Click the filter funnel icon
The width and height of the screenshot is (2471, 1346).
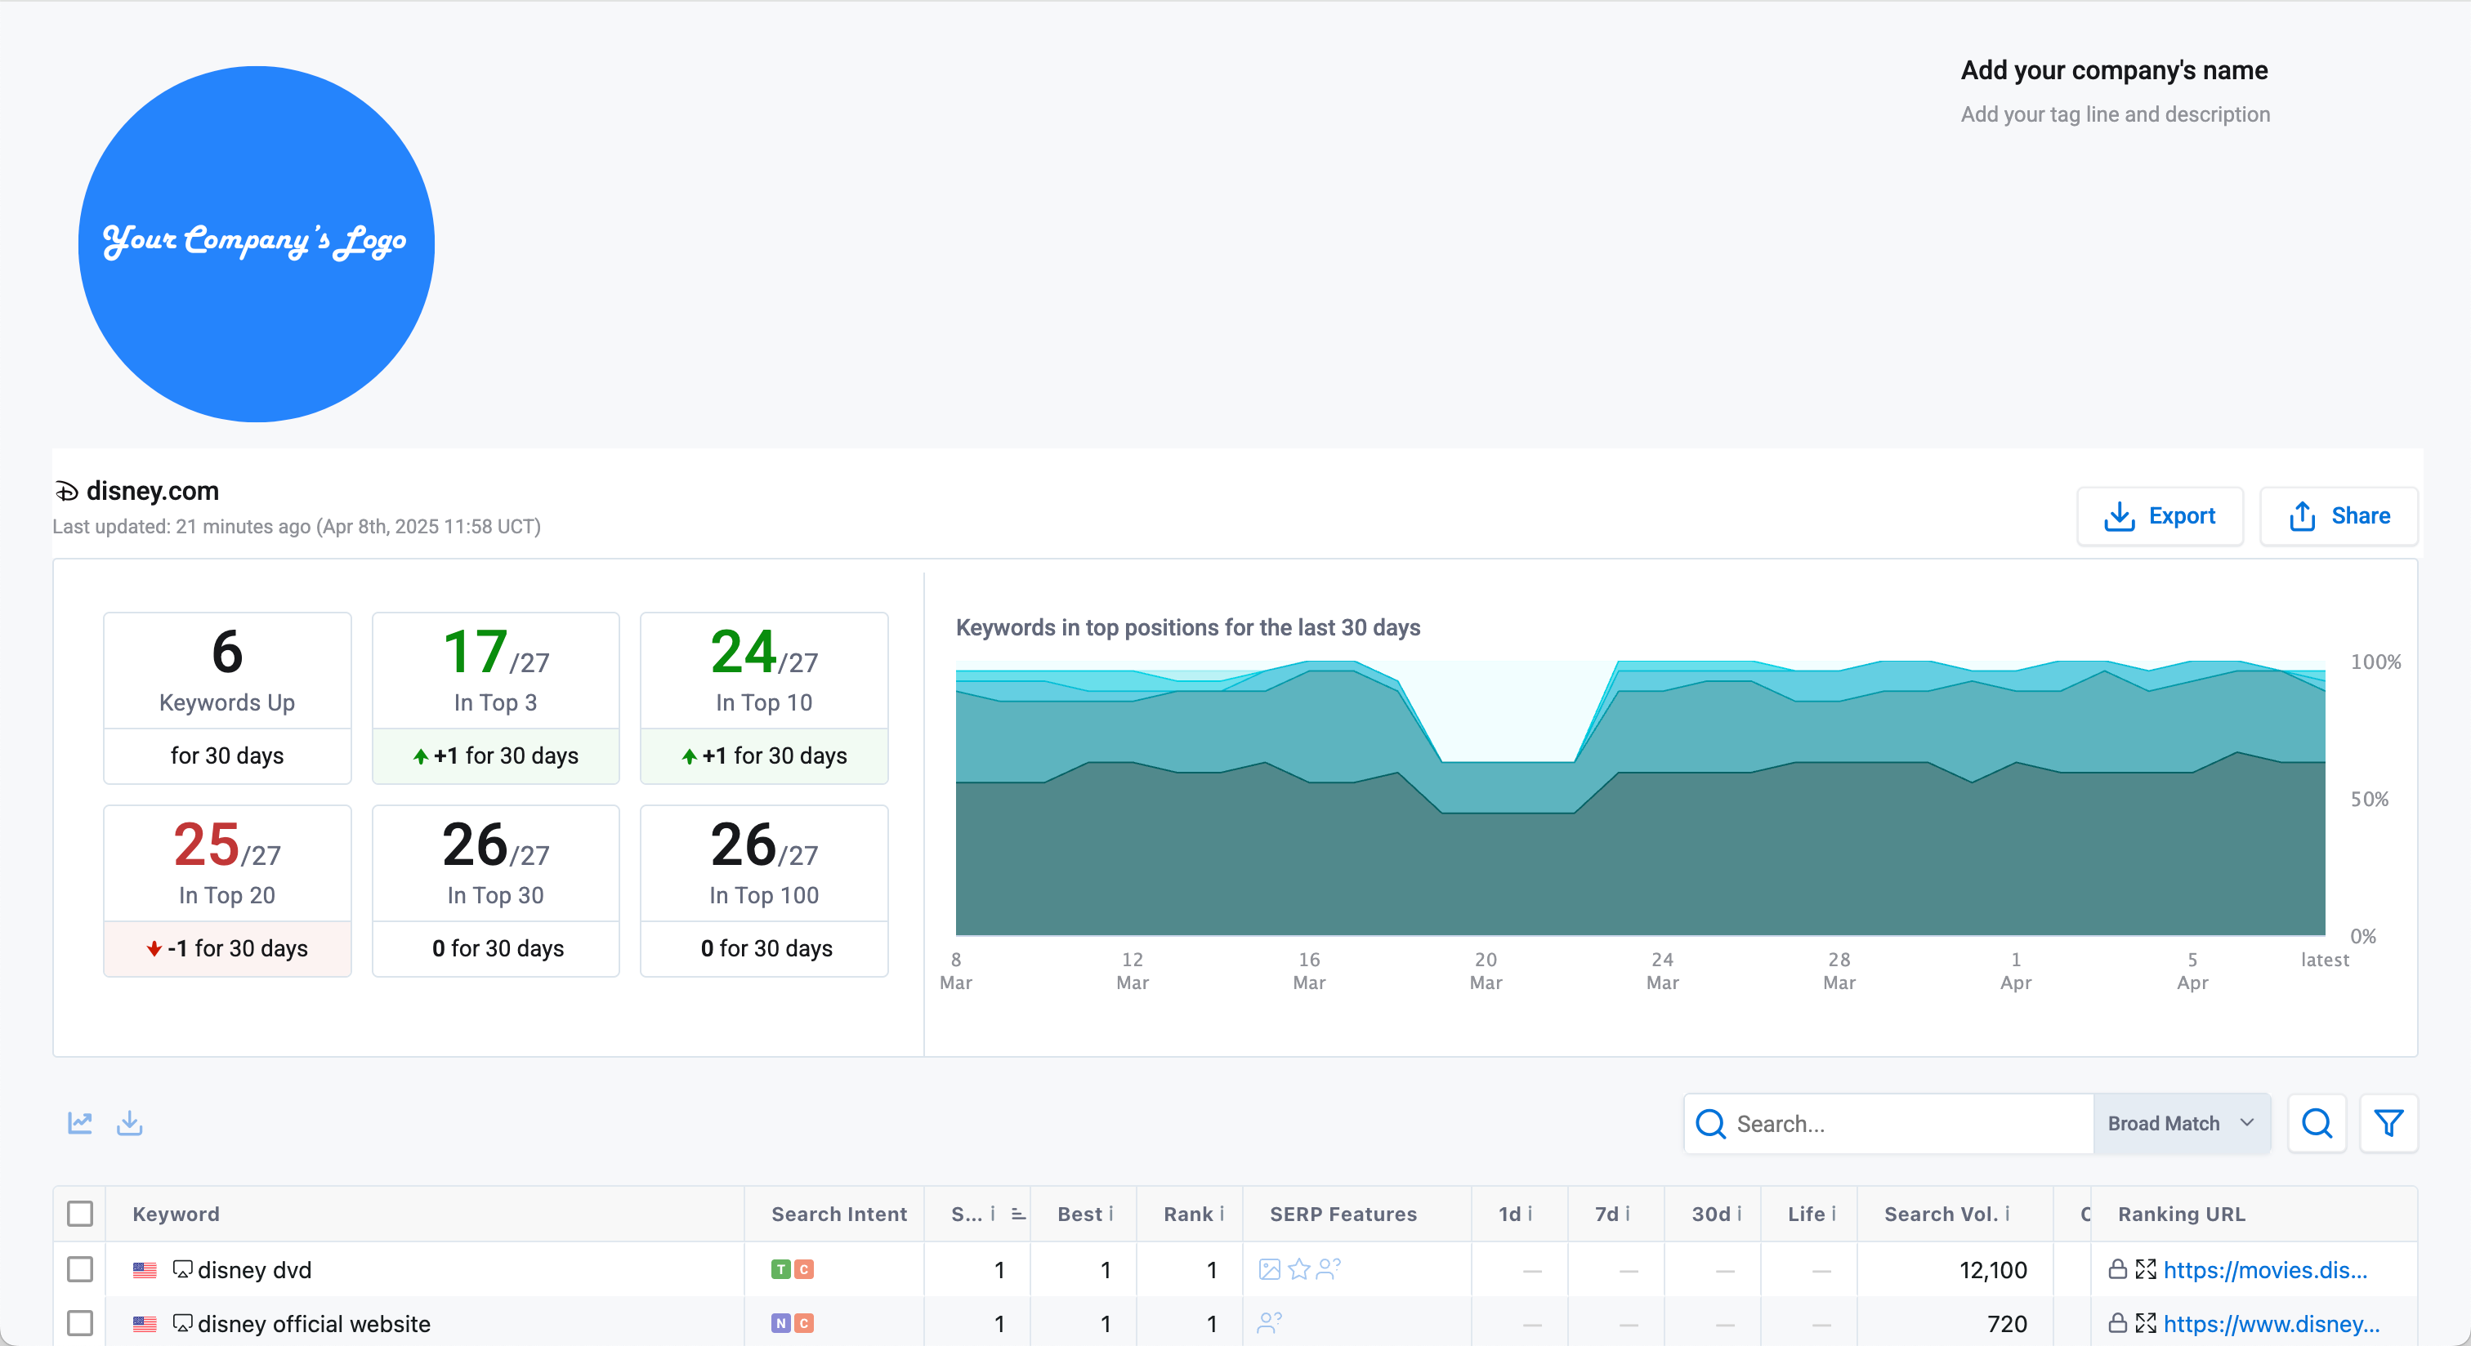pos(2388,1123)
